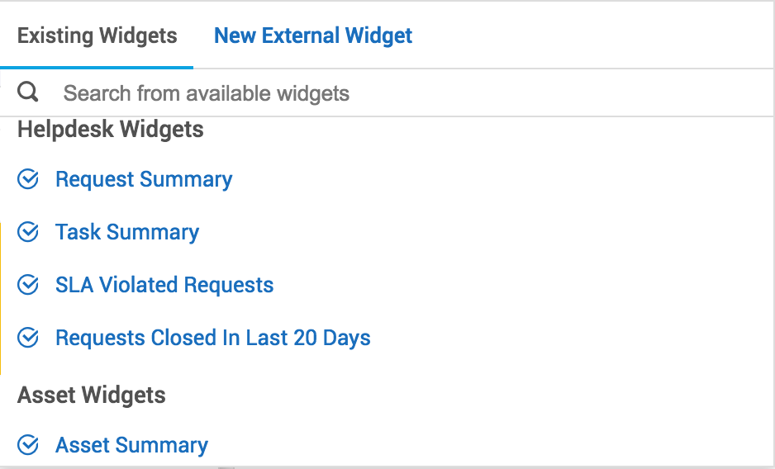Select the Task Summary widget link
The height and width of the screenshot is (469, 775).
[127, 232]
